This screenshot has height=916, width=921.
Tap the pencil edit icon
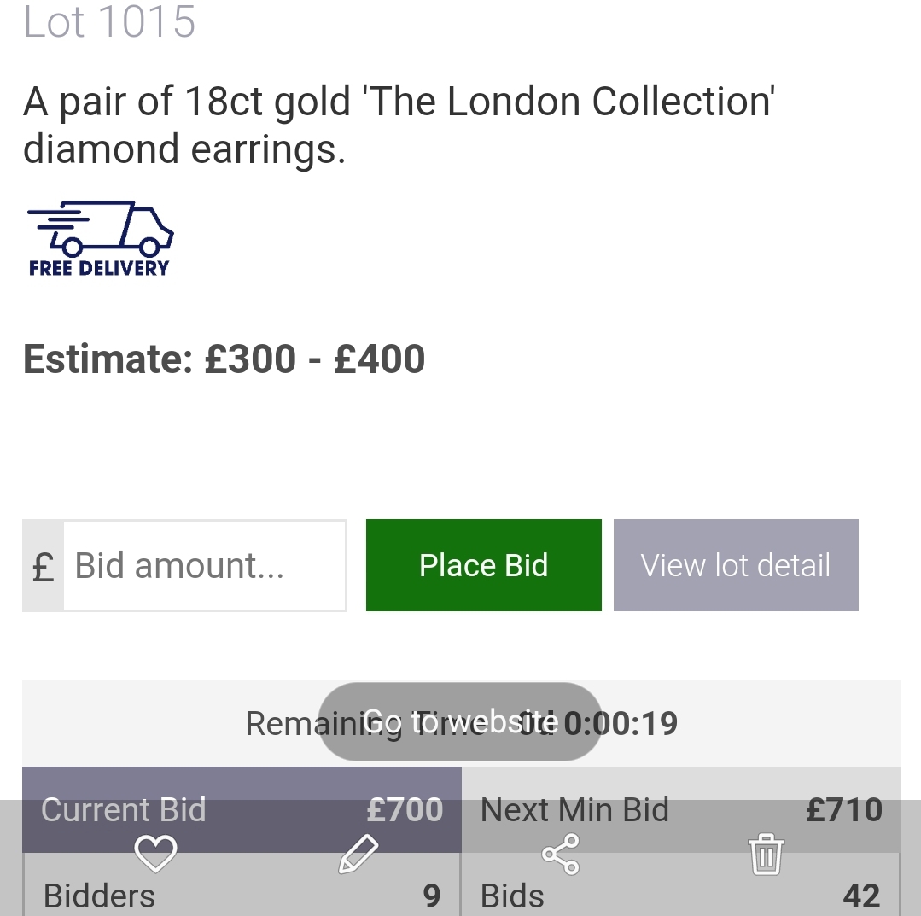coord(358,854)
